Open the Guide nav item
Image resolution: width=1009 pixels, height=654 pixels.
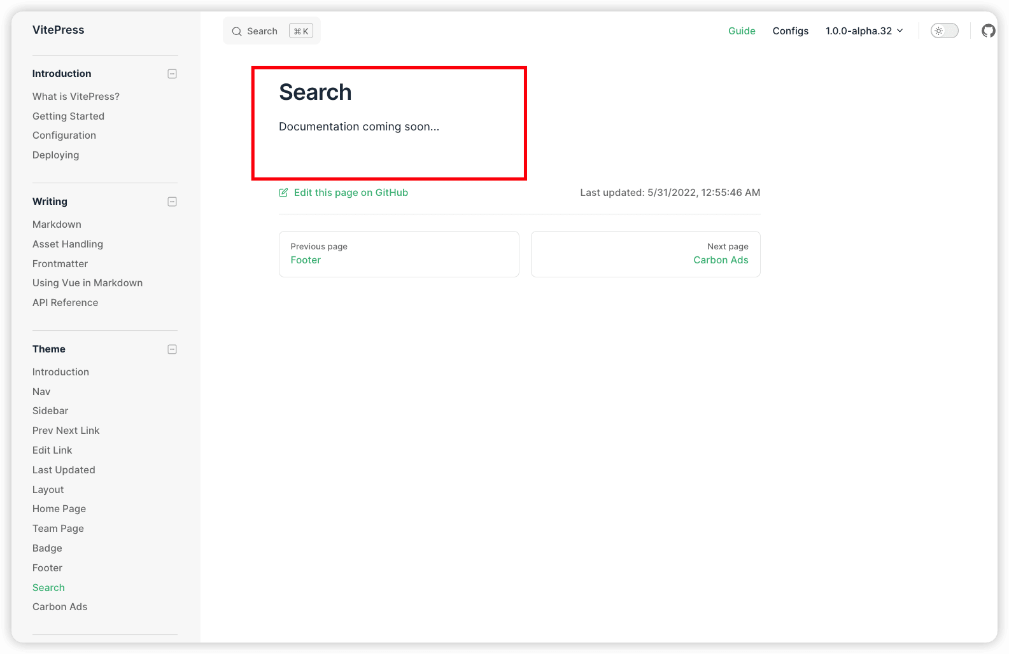click(x=742, y=31)
